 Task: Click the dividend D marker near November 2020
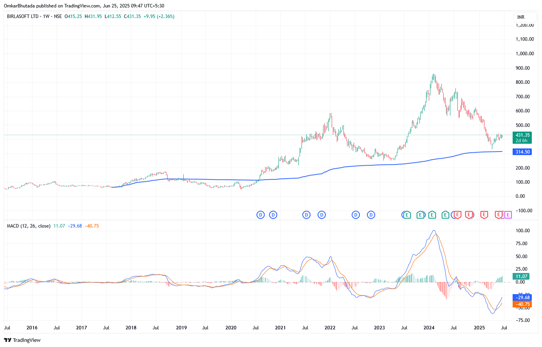(x=273, y=215)
